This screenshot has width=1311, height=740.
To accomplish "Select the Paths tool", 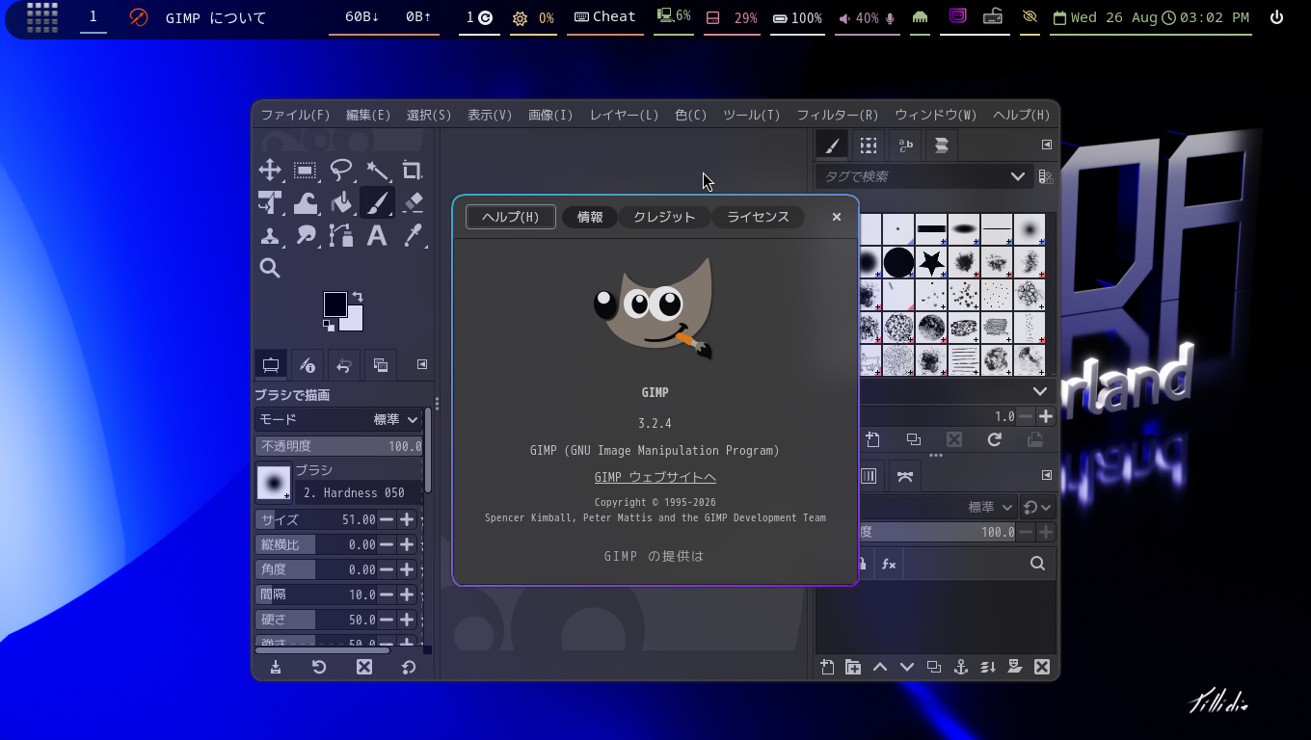I will click(x=341, y=235).
